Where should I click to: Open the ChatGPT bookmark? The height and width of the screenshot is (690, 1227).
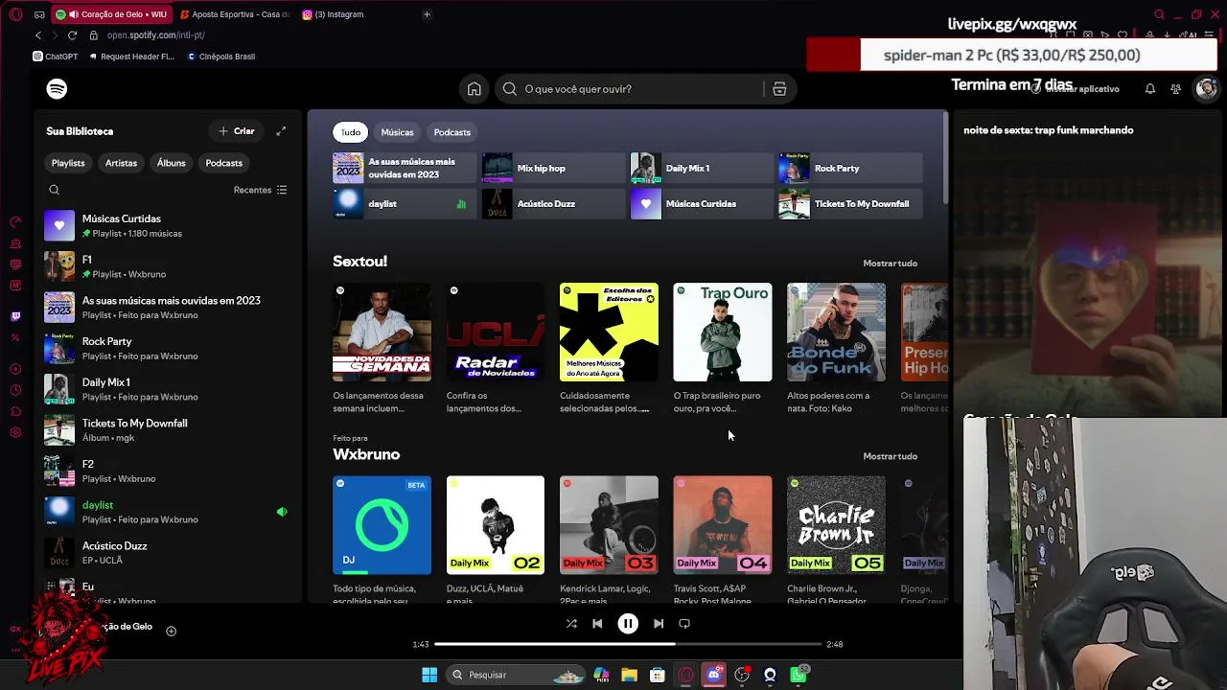pyautogui.click(x=55, y=57)
